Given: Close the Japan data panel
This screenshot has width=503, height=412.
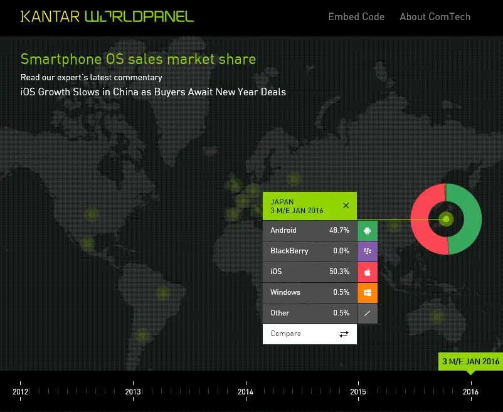Looking at the screenshot, I should [346, 206].
